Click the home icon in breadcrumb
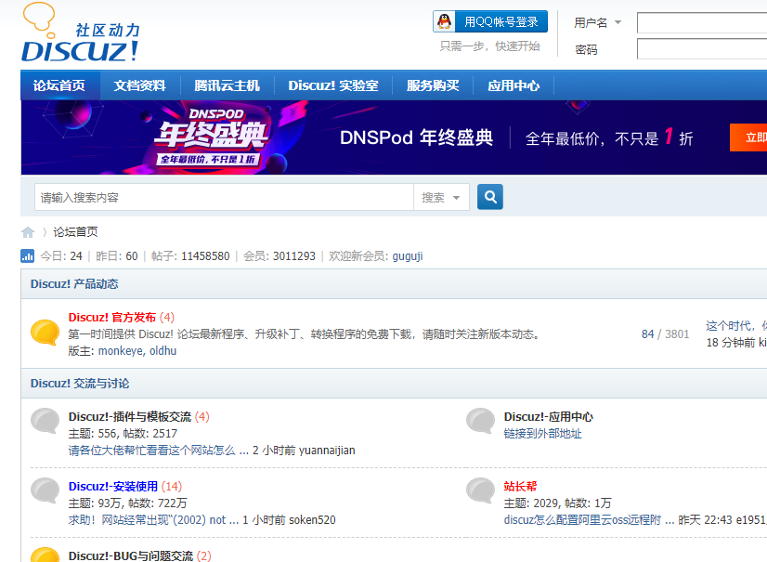 [x=28, y=232]
